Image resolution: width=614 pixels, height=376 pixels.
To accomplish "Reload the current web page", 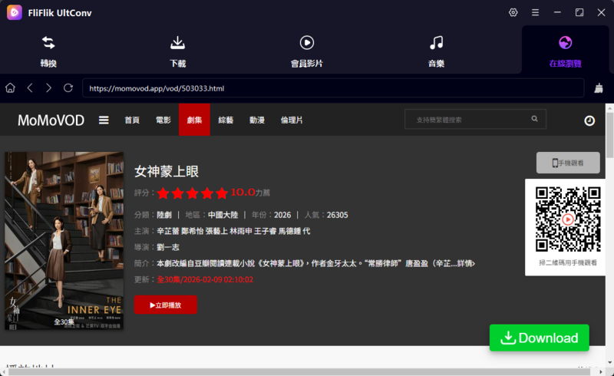I will click(x=68, y=88).
